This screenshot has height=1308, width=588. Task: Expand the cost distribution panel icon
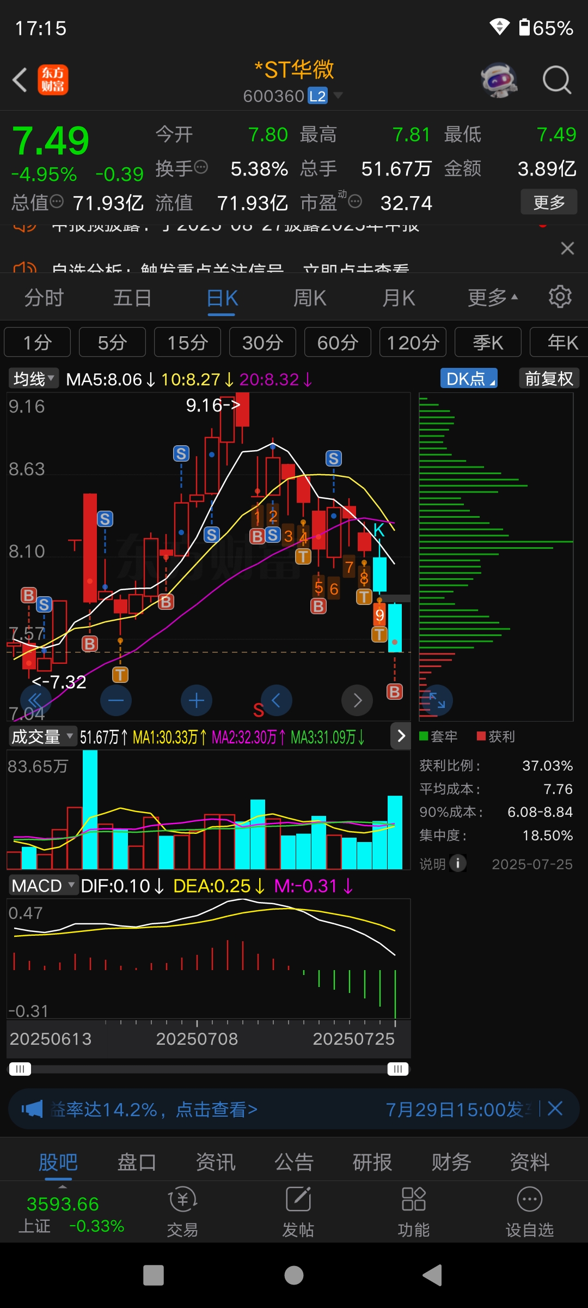point(437,700)
